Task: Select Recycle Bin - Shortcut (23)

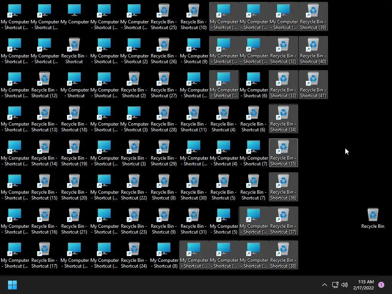Action: [134, 221]
